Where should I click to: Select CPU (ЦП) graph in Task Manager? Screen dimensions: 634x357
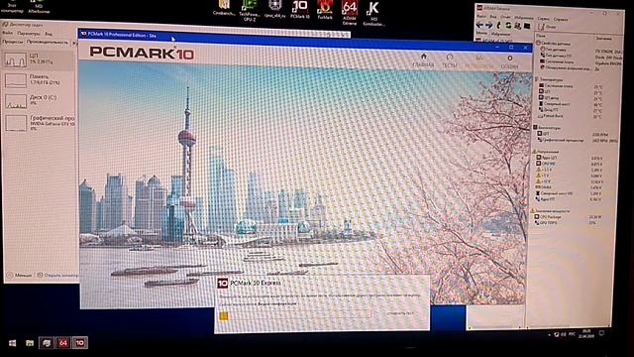(40, 59)
